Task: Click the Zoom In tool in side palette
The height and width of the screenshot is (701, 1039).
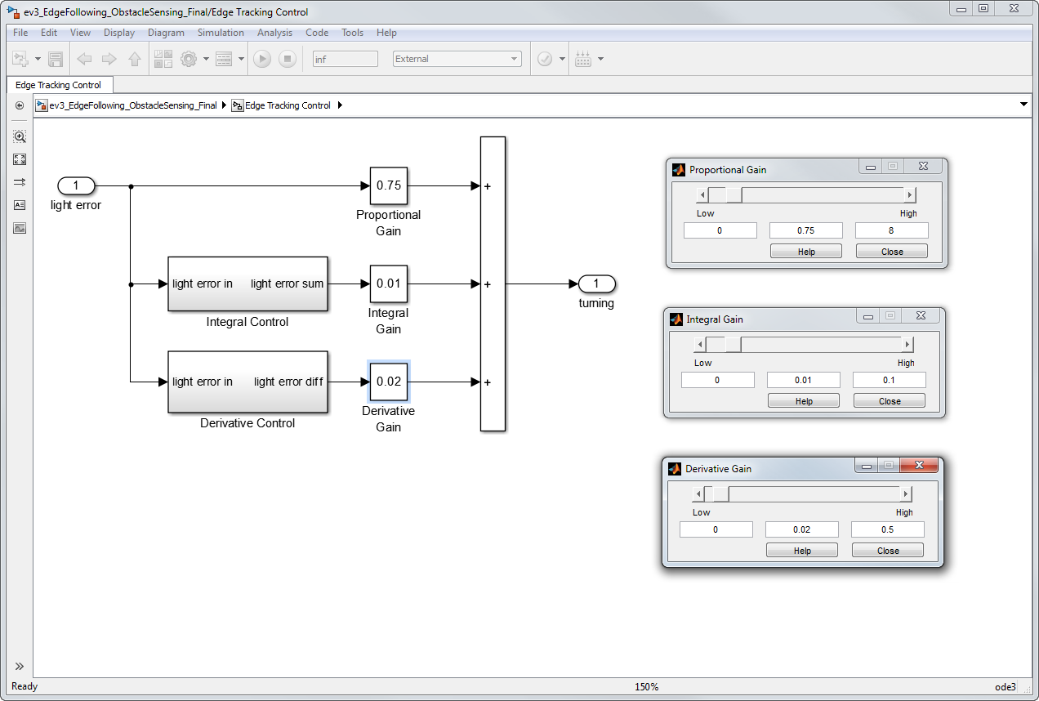Action: pos(20,136)
